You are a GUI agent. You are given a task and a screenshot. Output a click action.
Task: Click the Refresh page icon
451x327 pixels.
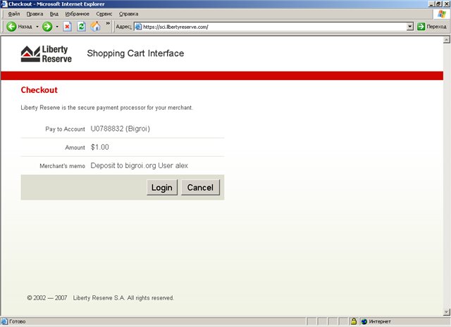(x=81, y=27)
